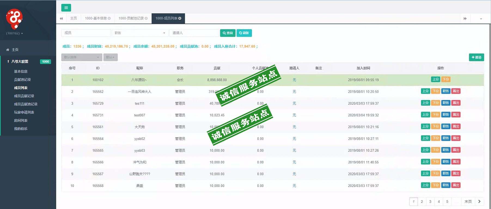The image size is (491, 209).
Task: Open the account dropdown under the logo
Action: pyautogui.click(x=14, y=33)
